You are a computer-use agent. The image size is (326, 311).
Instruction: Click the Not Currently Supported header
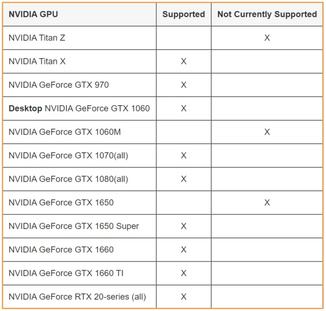267,14
